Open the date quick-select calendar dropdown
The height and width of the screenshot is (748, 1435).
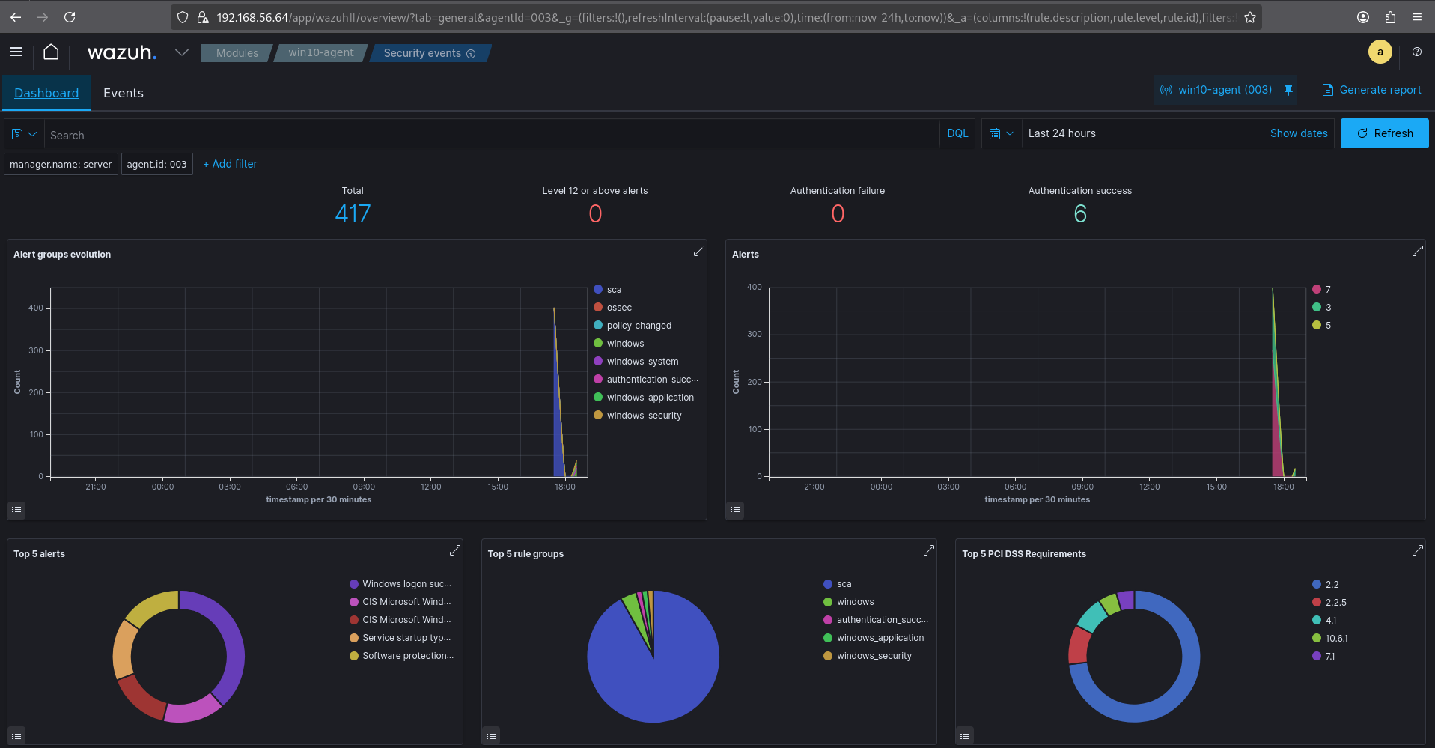(x=1001, y=134)
